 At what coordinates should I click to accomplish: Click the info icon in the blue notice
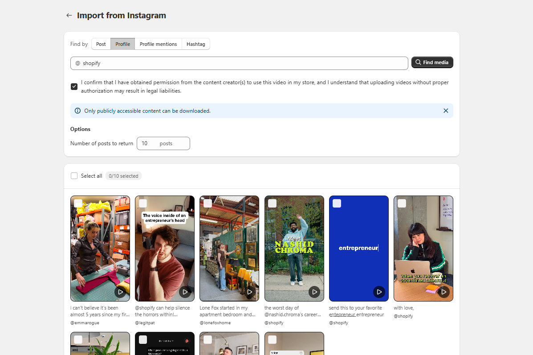coord(77,111)
